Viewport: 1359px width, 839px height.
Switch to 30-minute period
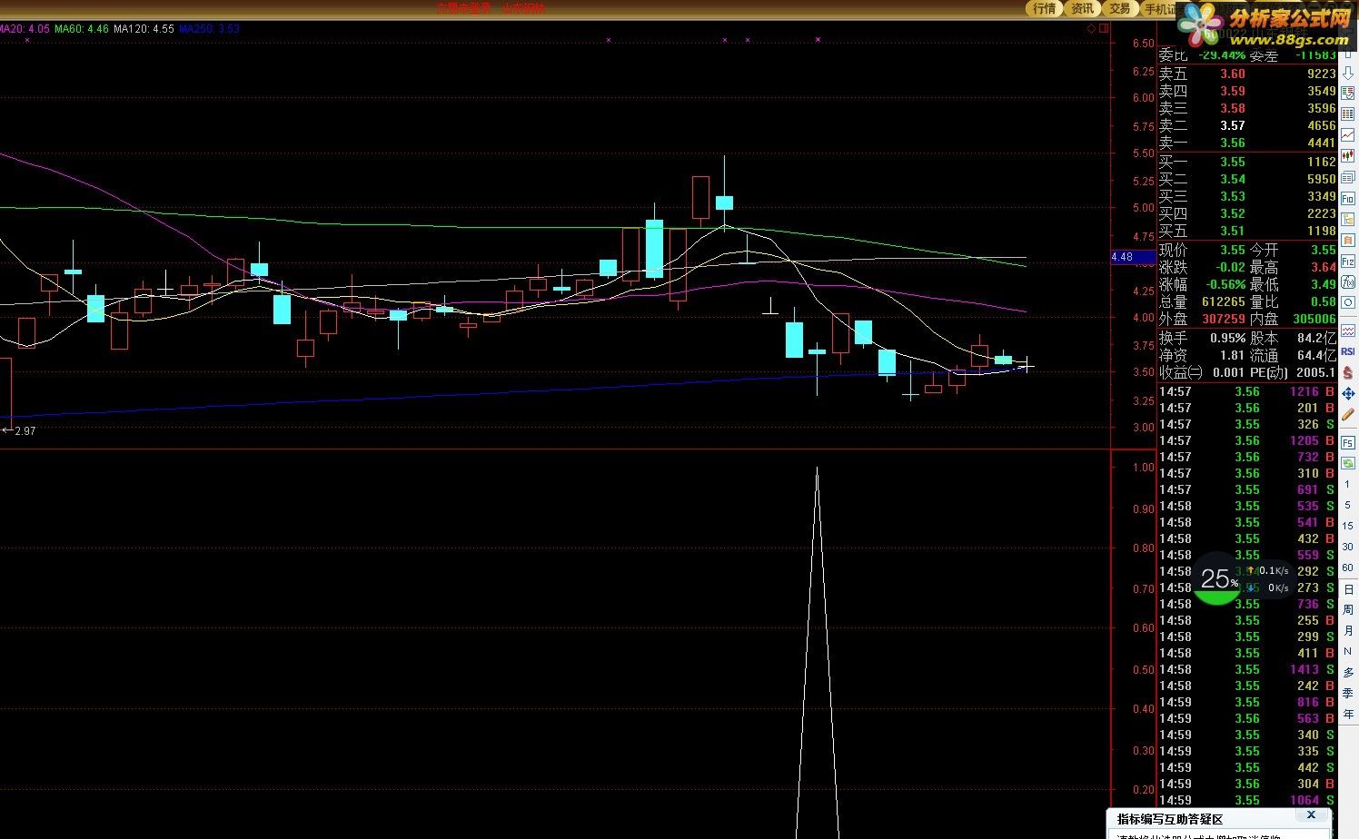[1347, 548]
